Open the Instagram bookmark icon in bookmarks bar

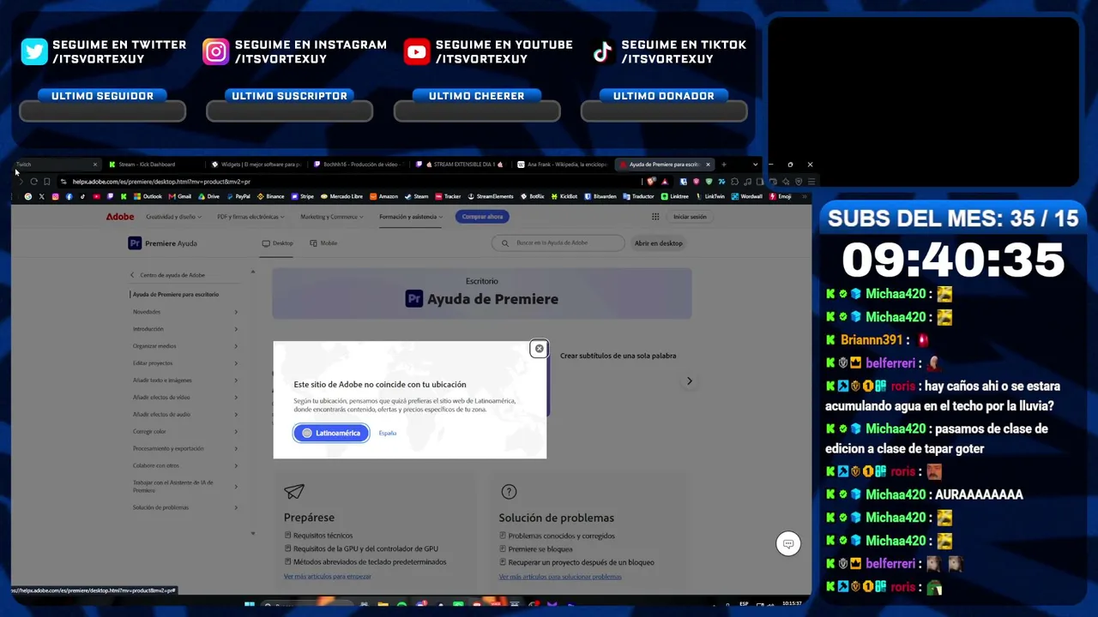56,196
